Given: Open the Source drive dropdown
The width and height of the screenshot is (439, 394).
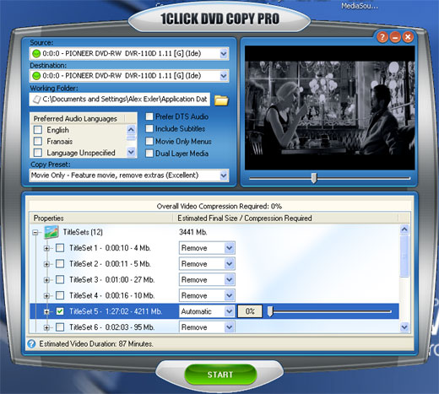Looking at the screenshot, I should tap(224, 53).
